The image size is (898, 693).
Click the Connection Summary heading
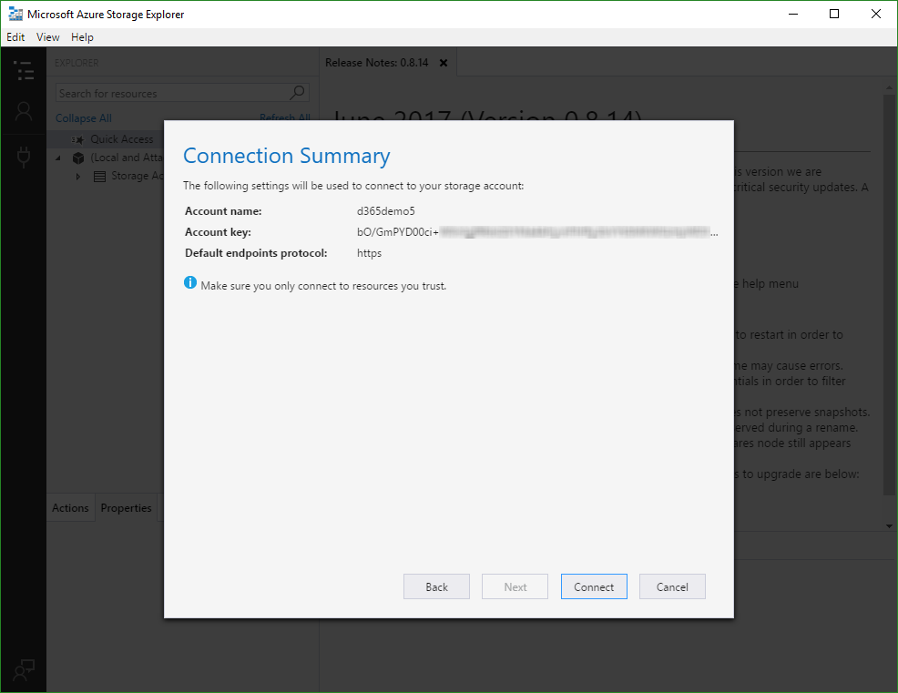point(286,156)
